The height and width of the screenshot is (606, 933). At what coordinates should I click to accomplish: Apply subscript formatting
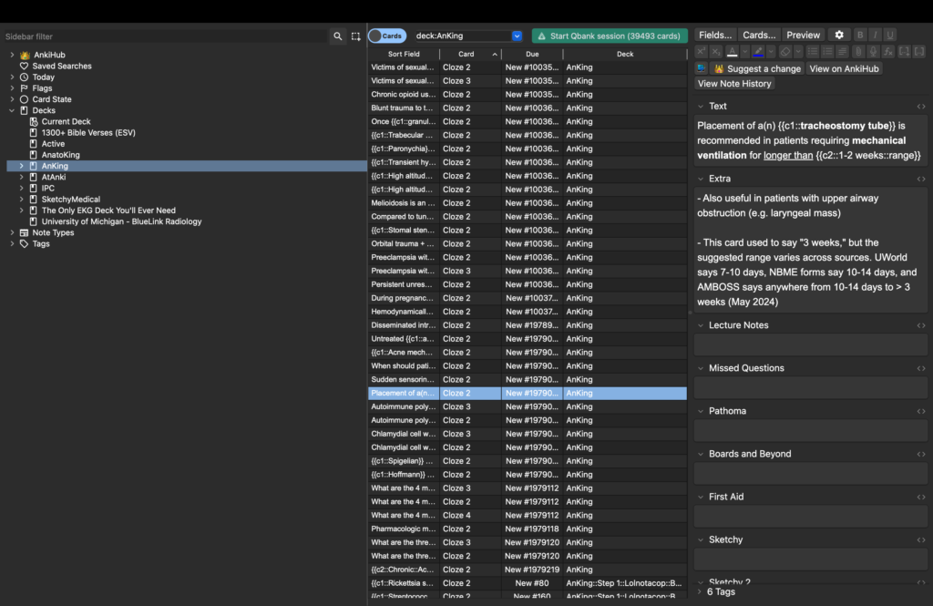(716, 52)
